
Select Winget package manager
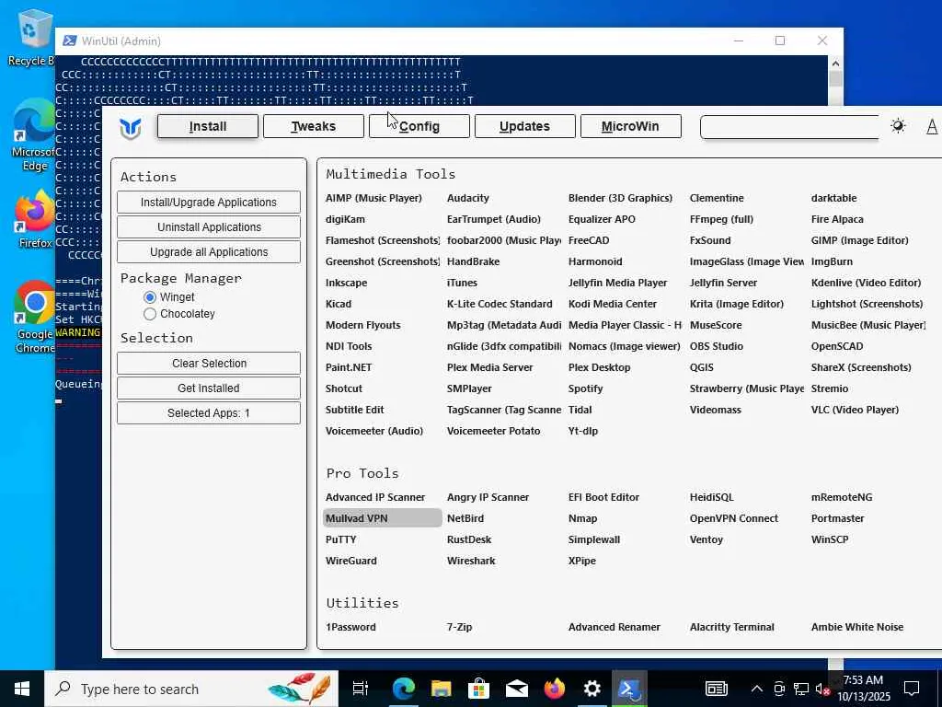click(x=150, y=297)
